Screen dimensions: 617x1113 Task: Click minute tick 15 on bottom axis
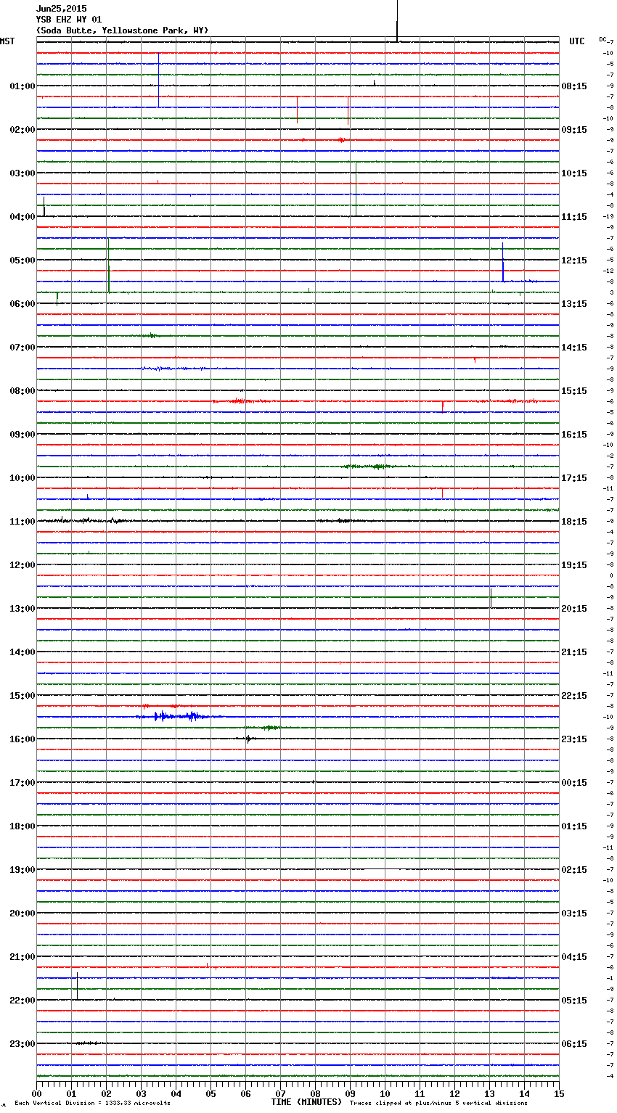559,1093
